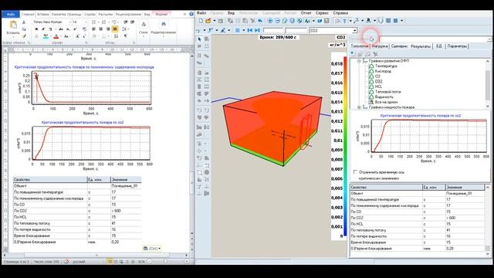The image size is (494, 278).
Task: Align text left in Word
Action: 94,29
